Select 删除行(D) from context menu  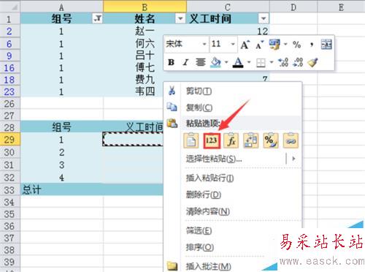[204, 194]
